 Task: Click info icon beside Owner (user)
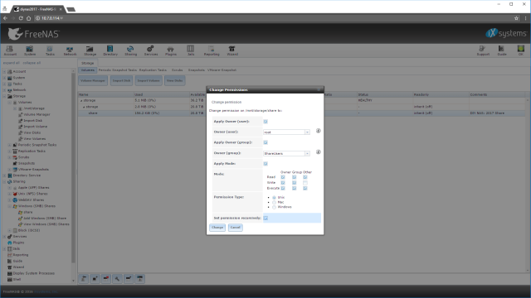coord(319,131)
